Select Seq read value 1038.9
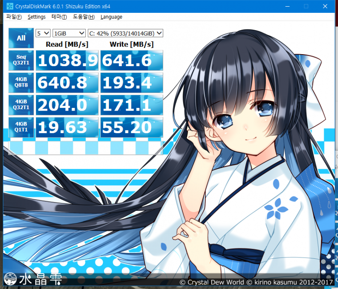This screenshot has width=338, height=289. (x=67, y=60)
